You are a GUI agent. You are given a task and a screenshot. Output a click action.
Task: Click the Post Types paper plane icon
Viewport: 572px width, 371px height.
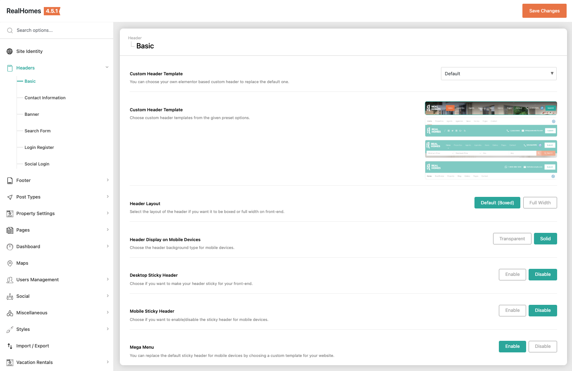tap(10, 197)
